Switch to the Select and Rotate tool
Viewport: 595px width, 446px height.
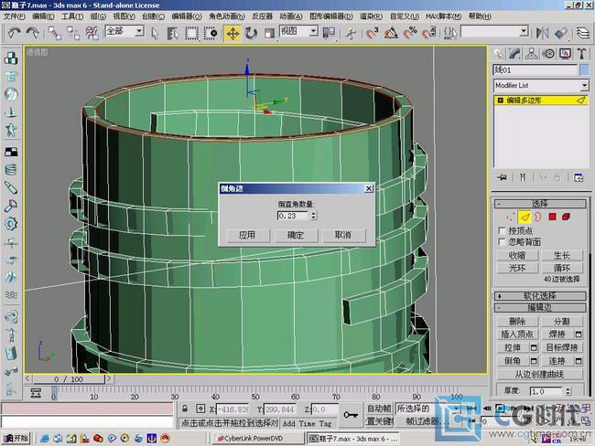tap(251, 33)
